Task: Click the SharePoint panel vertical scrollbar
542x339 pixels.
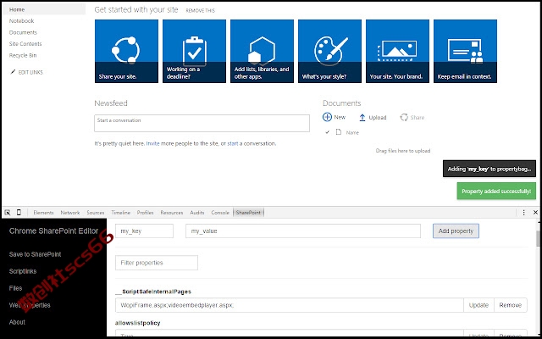Action: [539, 239]
